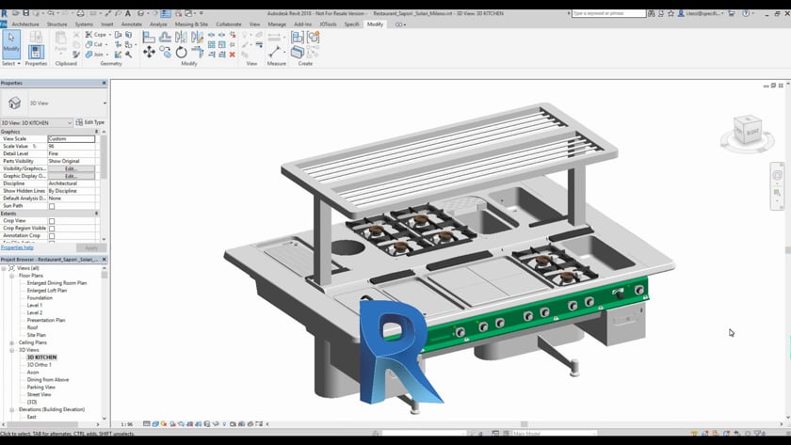The image size is (791, 445).
Task: Open the 3D Ortho 1 view
Action: (x=39, y=365)
